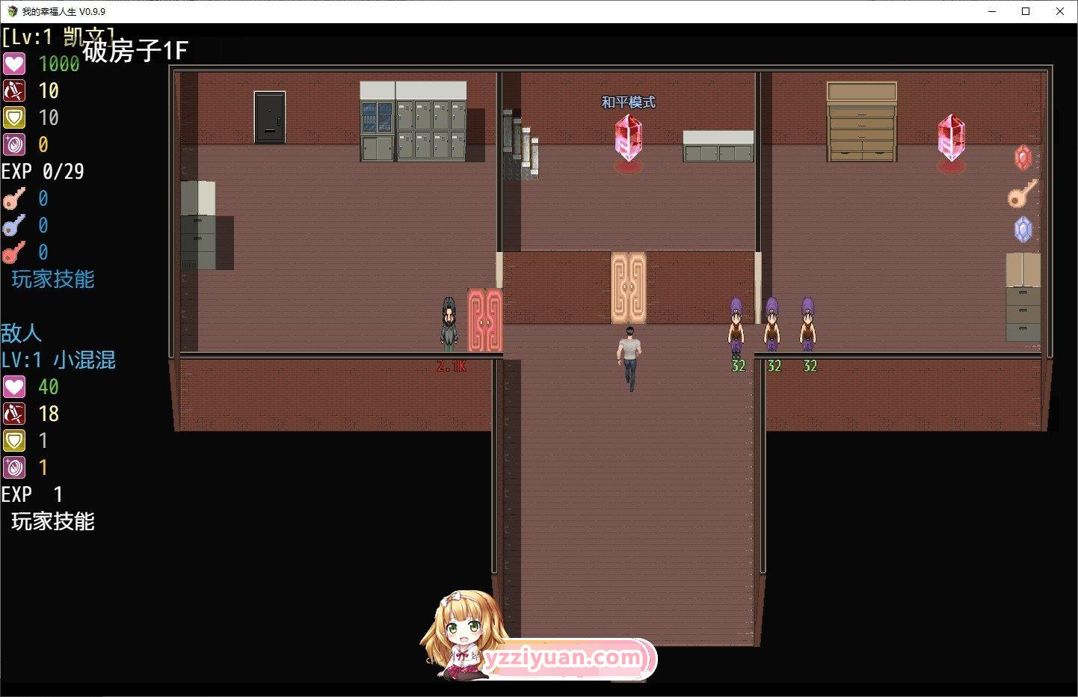Maximize the game window

pyautogui.click(x=1026, y=11)
